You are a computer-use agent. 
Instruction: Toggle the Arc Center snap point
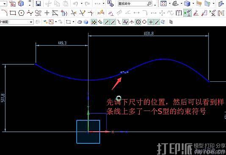pyautogui.click(x=138, y=22)
